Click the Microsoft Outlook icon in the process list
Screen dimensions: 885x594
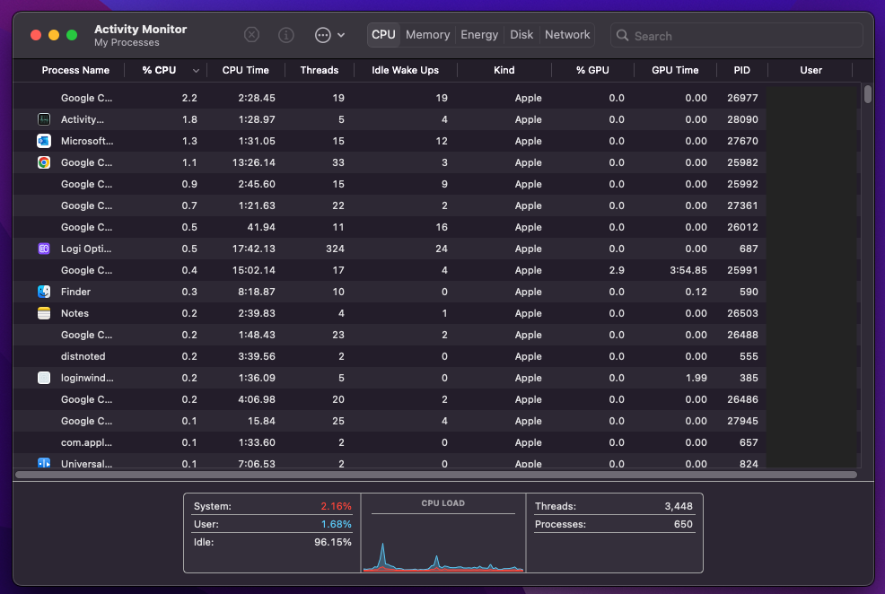tap(44, 141)
